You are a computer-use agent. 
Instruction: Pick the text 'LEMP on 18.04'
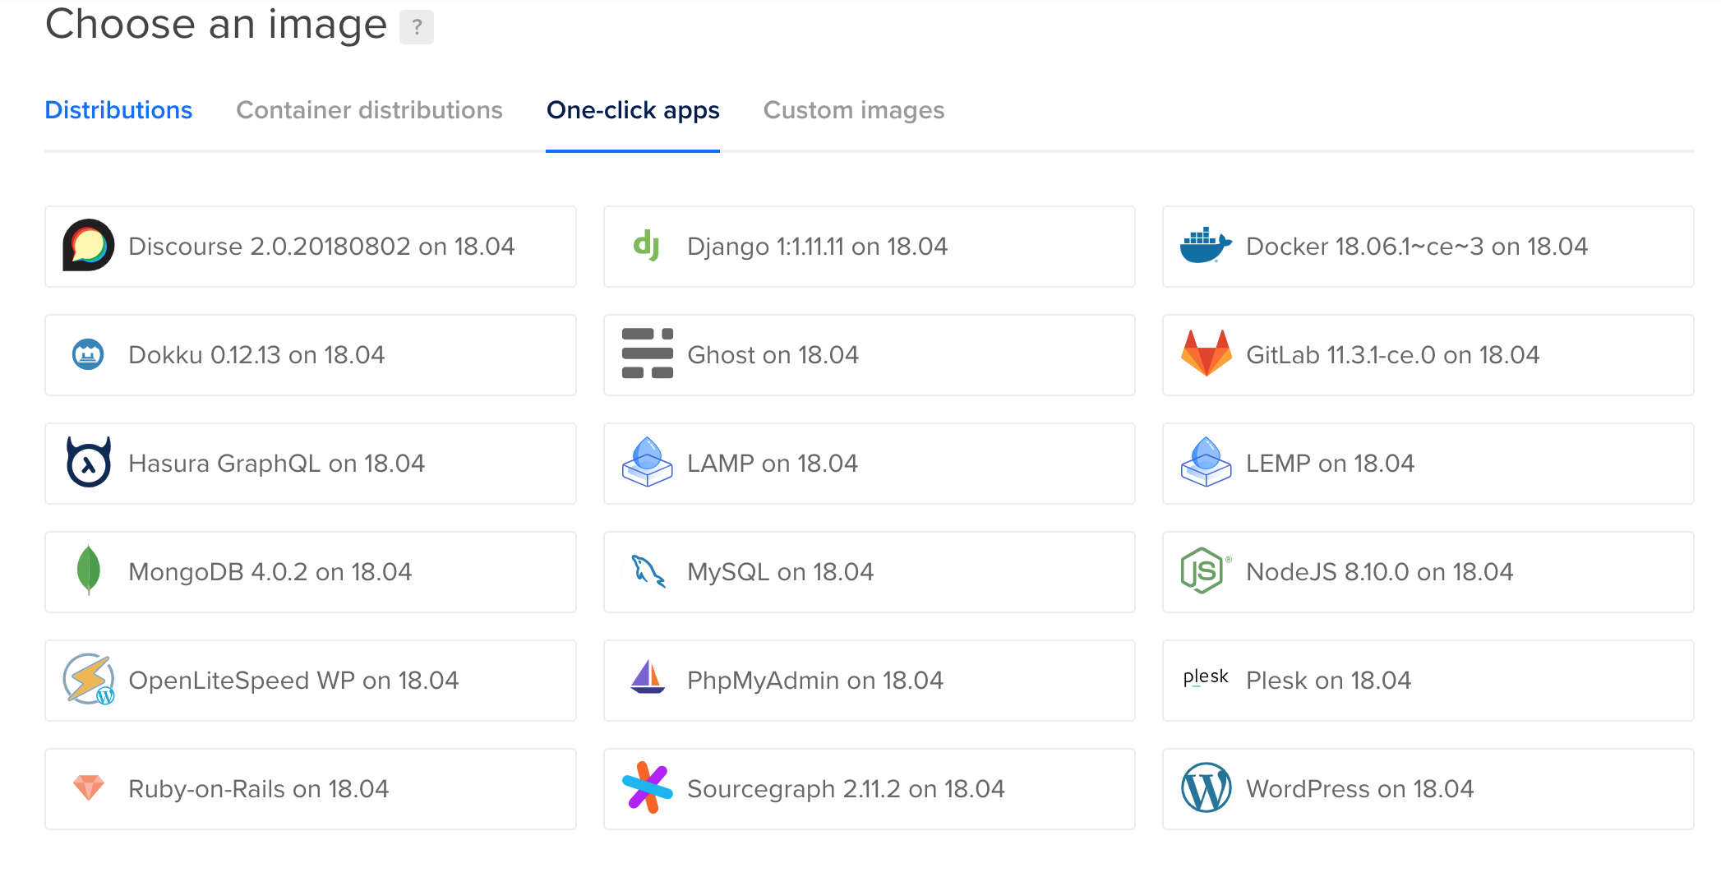click(x=1331, y=464)
